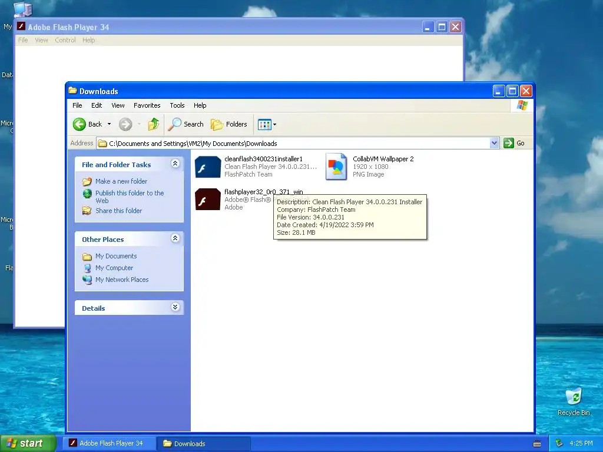Maximize the Downloads window

512,91
